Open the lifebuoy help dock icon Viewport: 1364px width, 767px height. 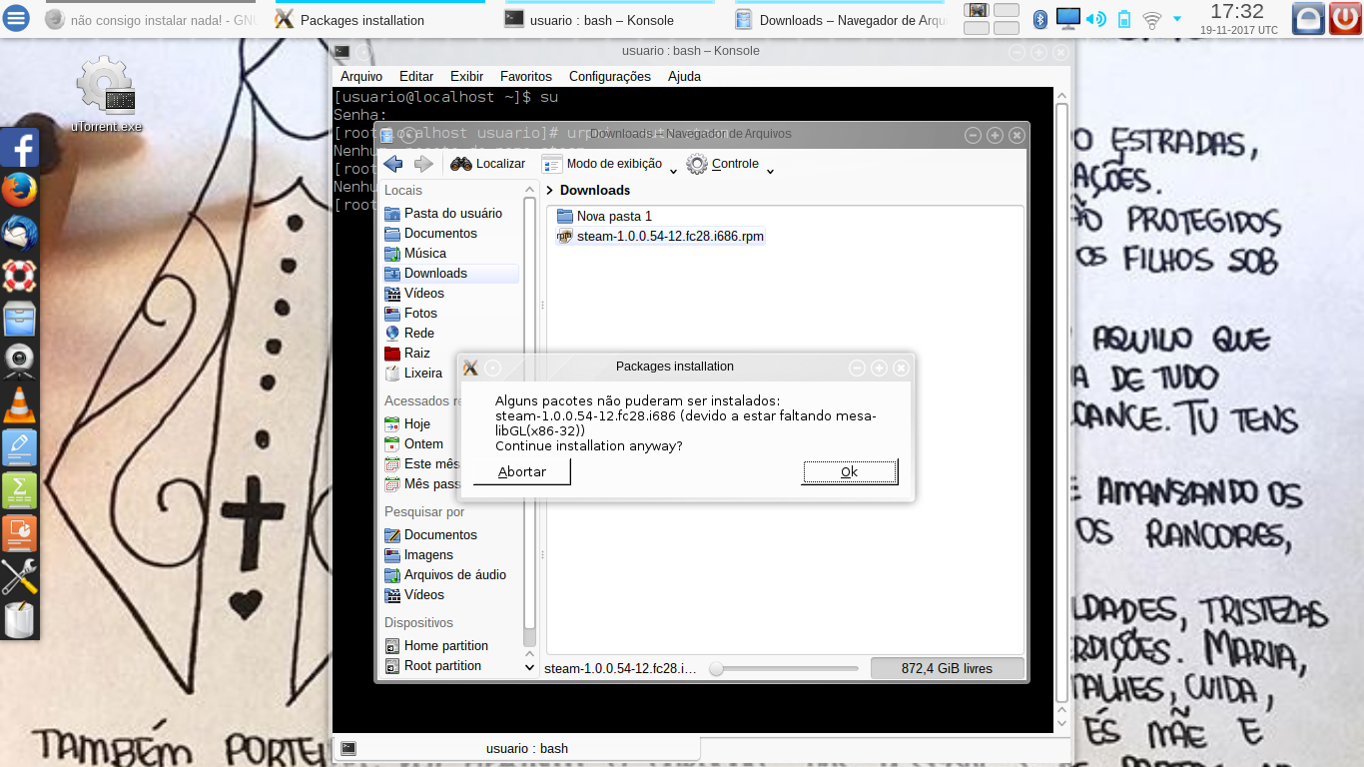[x=19, y=276]
